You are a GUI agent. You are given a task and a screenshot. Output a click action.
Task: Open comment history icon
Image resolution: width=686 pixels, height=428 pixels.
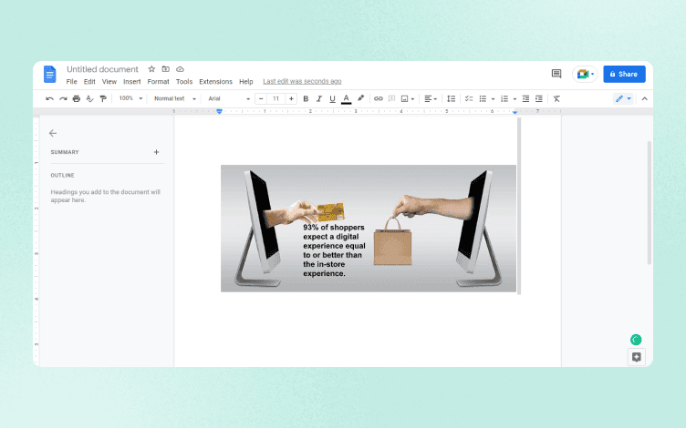[x=556, y=74]
